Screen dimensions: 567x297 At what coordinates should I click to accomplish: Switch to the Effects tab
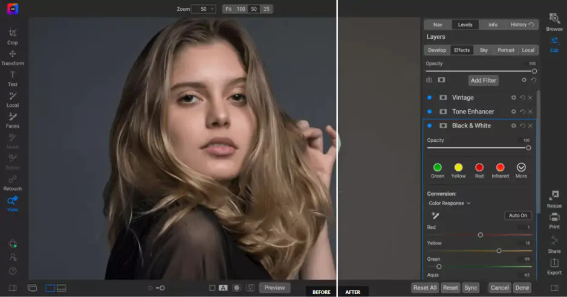(462, 50)
